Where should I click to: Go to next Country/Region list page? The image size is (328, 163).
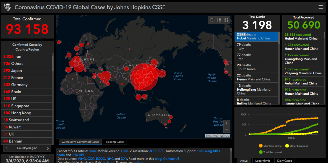tap(48, 148)
